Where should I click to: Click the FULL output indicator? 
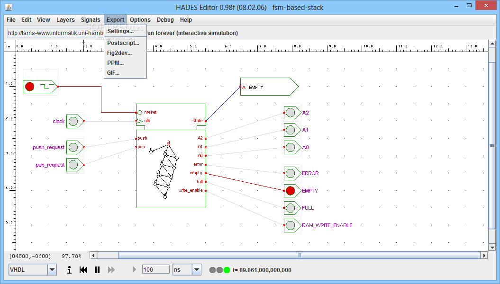(x=290, y=208)
